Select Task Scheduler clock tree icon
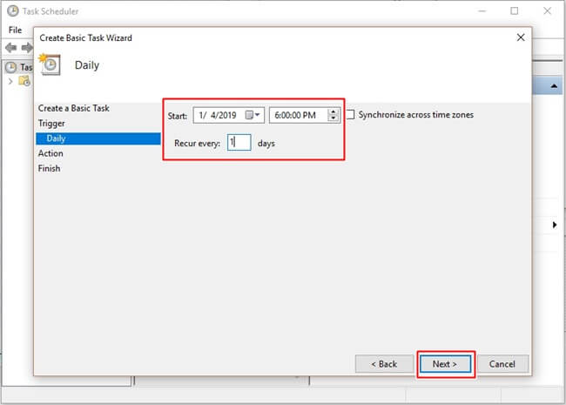 [10, 67]
